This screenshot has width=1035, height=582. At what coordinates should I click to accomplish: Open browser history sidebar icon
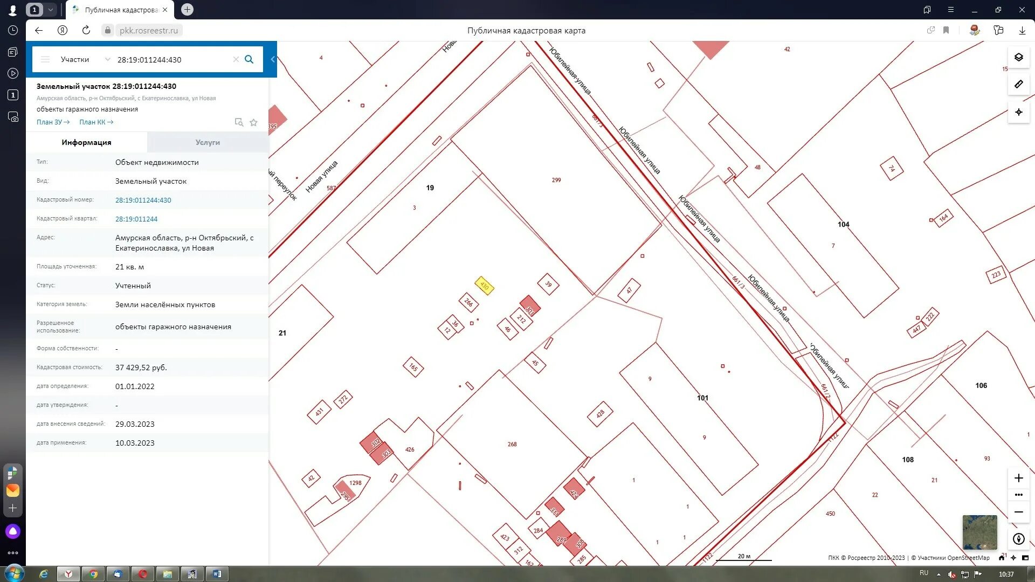point(13,30)
